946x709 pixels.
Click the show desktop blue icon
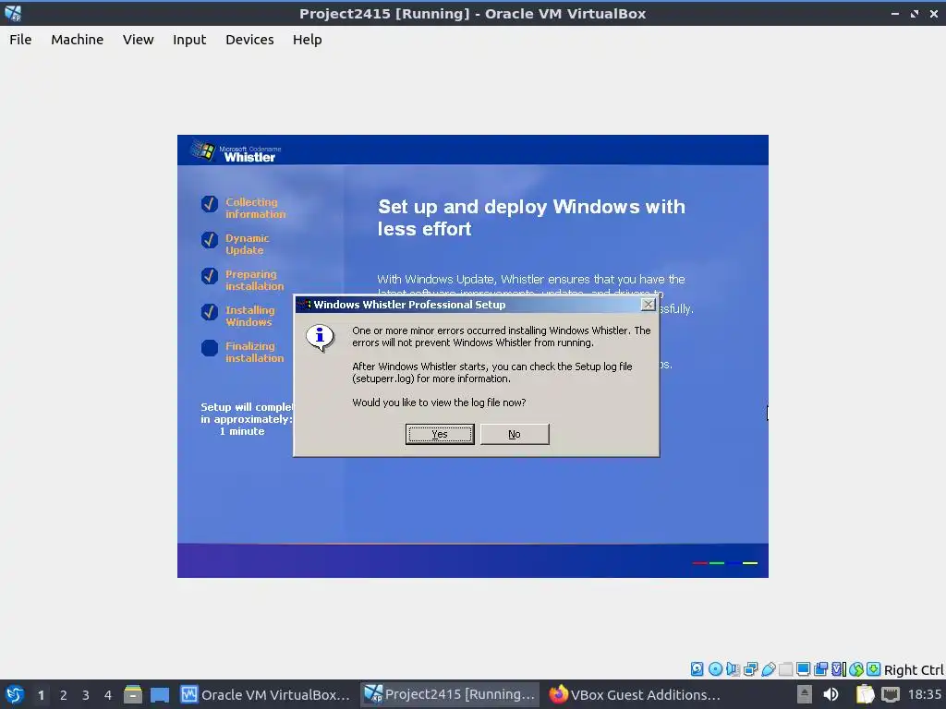(x=160, y=694)
